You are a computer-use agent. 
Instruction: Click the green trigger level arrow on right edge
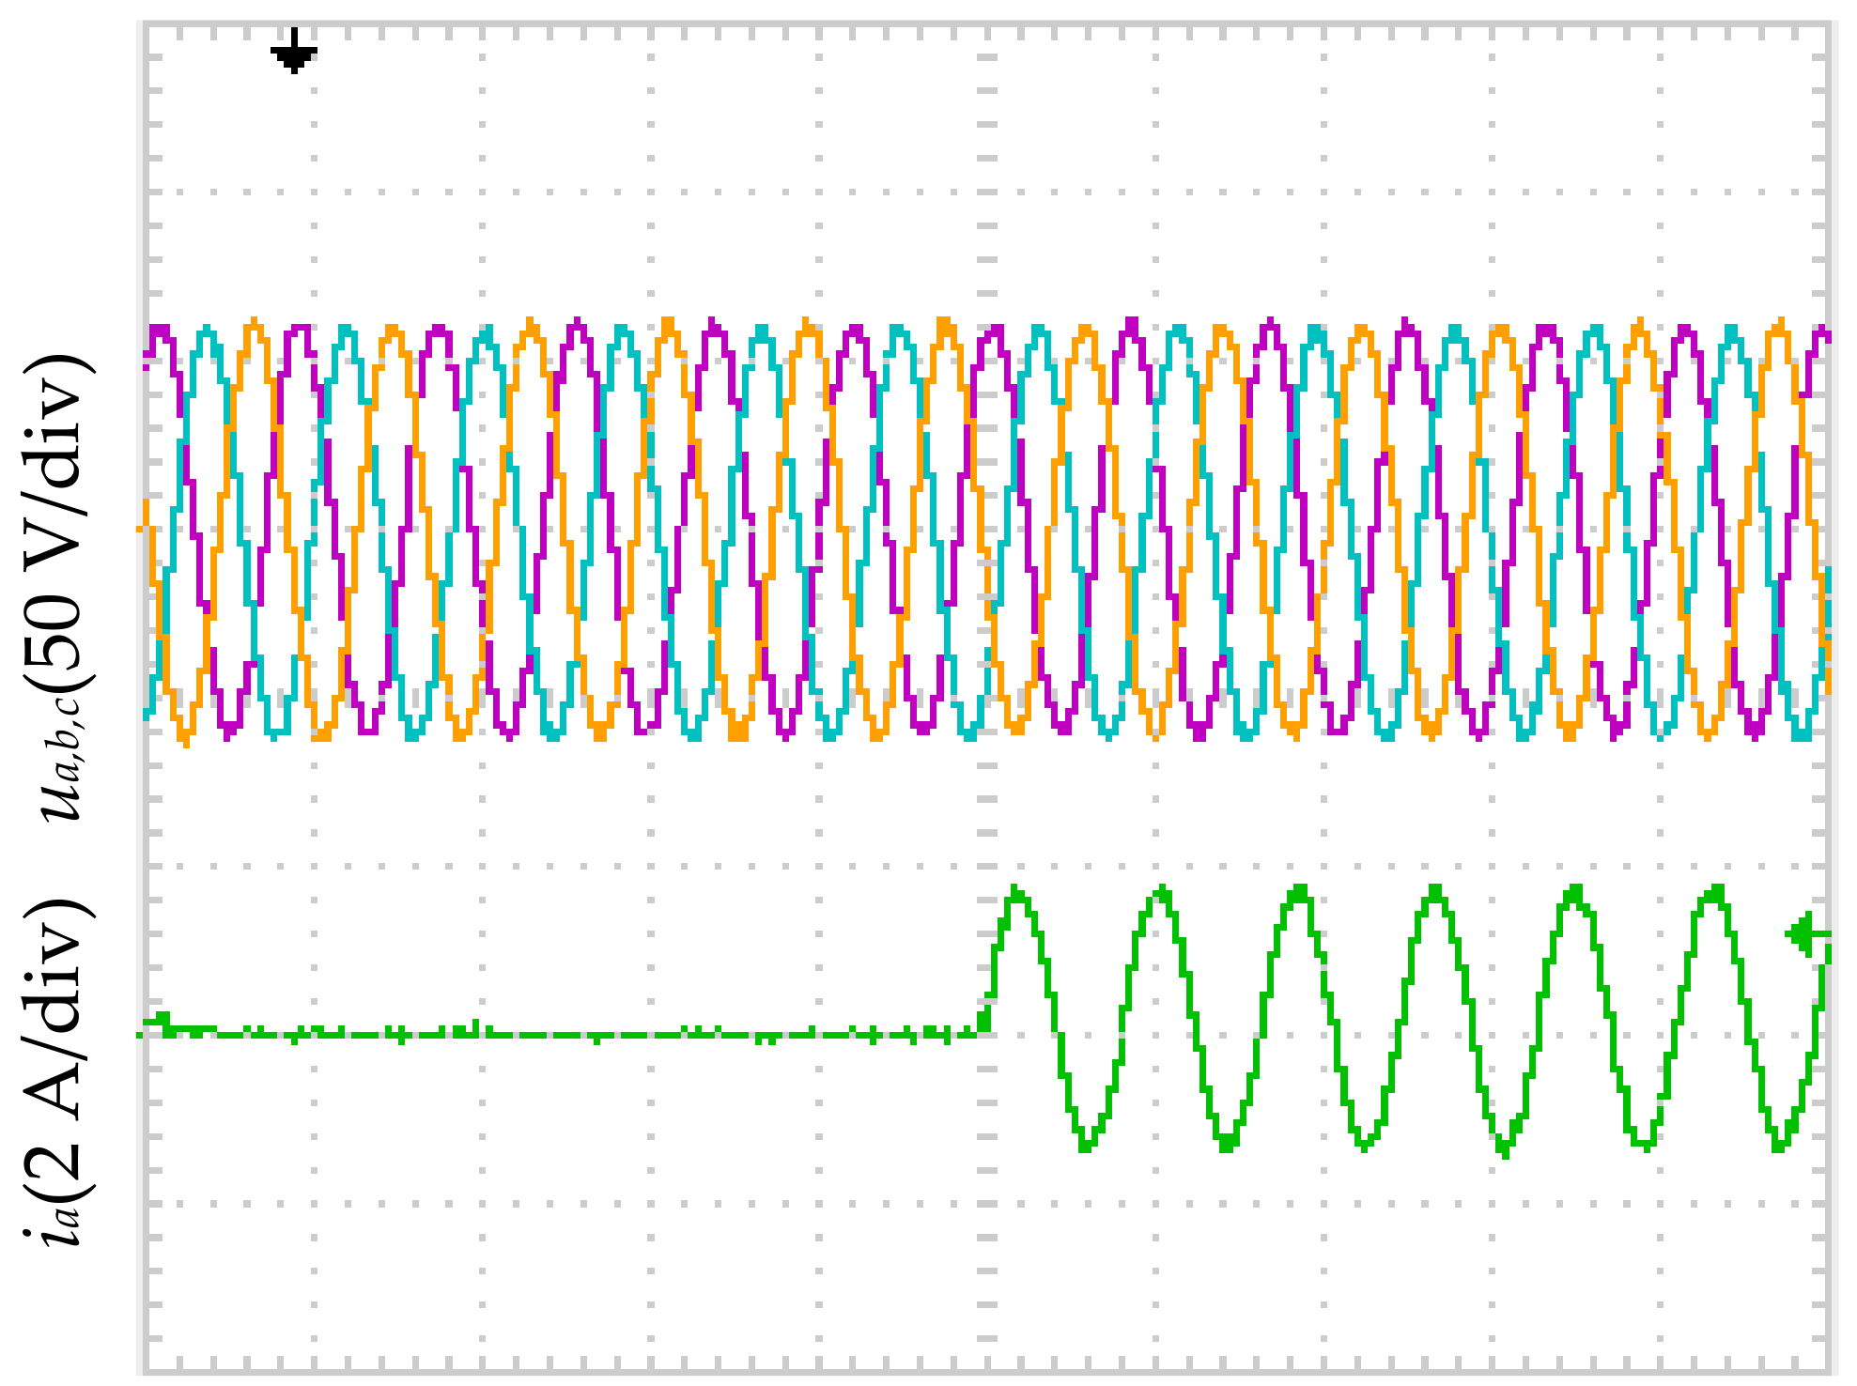click(1805, 934)
